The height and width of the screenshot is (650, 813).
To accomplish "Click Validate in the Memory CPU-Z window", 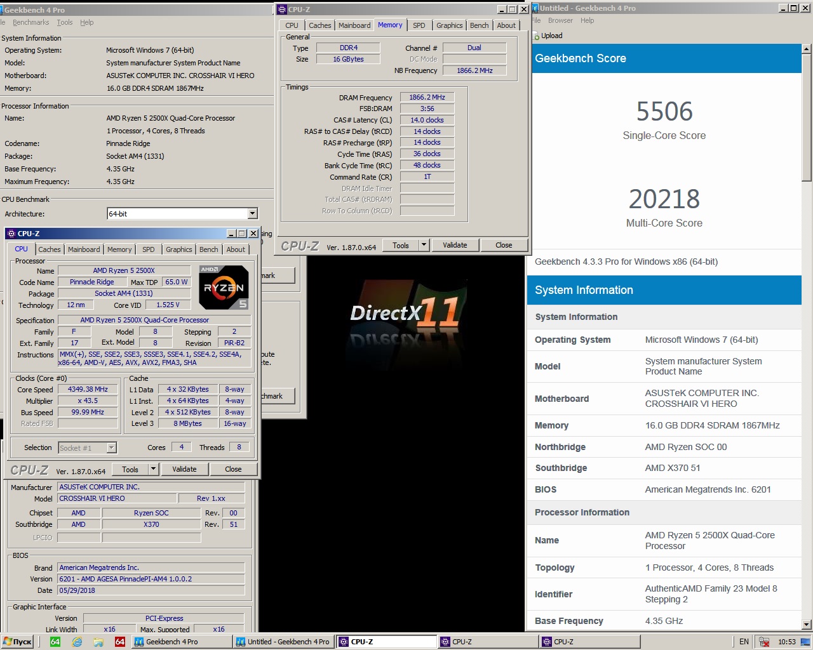I will point(455,245).
